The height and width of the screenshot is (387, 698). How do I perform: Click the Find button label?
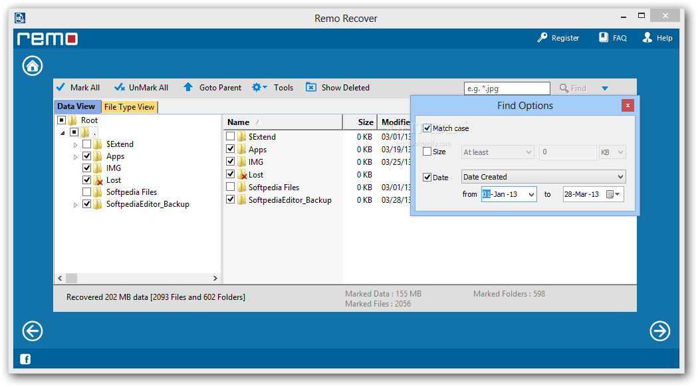579,88
